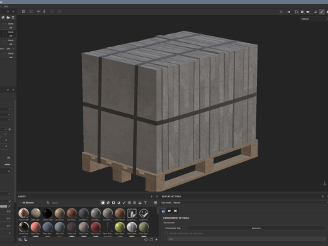Image resolution: width=328 pixels, height=246 pixels.
Task: Toggle assets grid view icon
Action: [156, 202]
